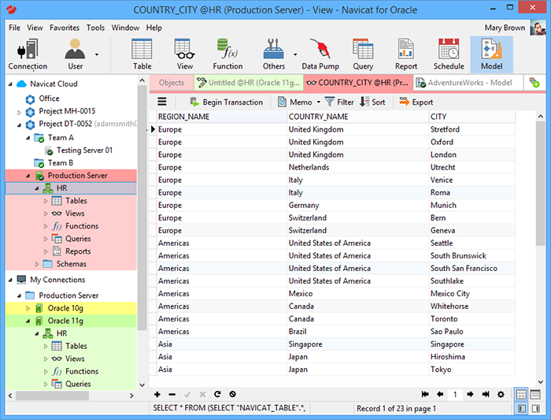This screenshot has height=420, width=551.
Task: Click the Filter button
Action: click(x=339, y=102)
